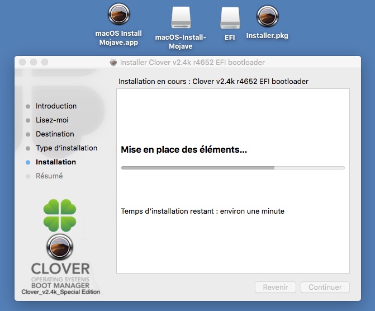Screen dimensions: 375x311
Task: Click the installation progress bar
Action: [x=233, y=168]
